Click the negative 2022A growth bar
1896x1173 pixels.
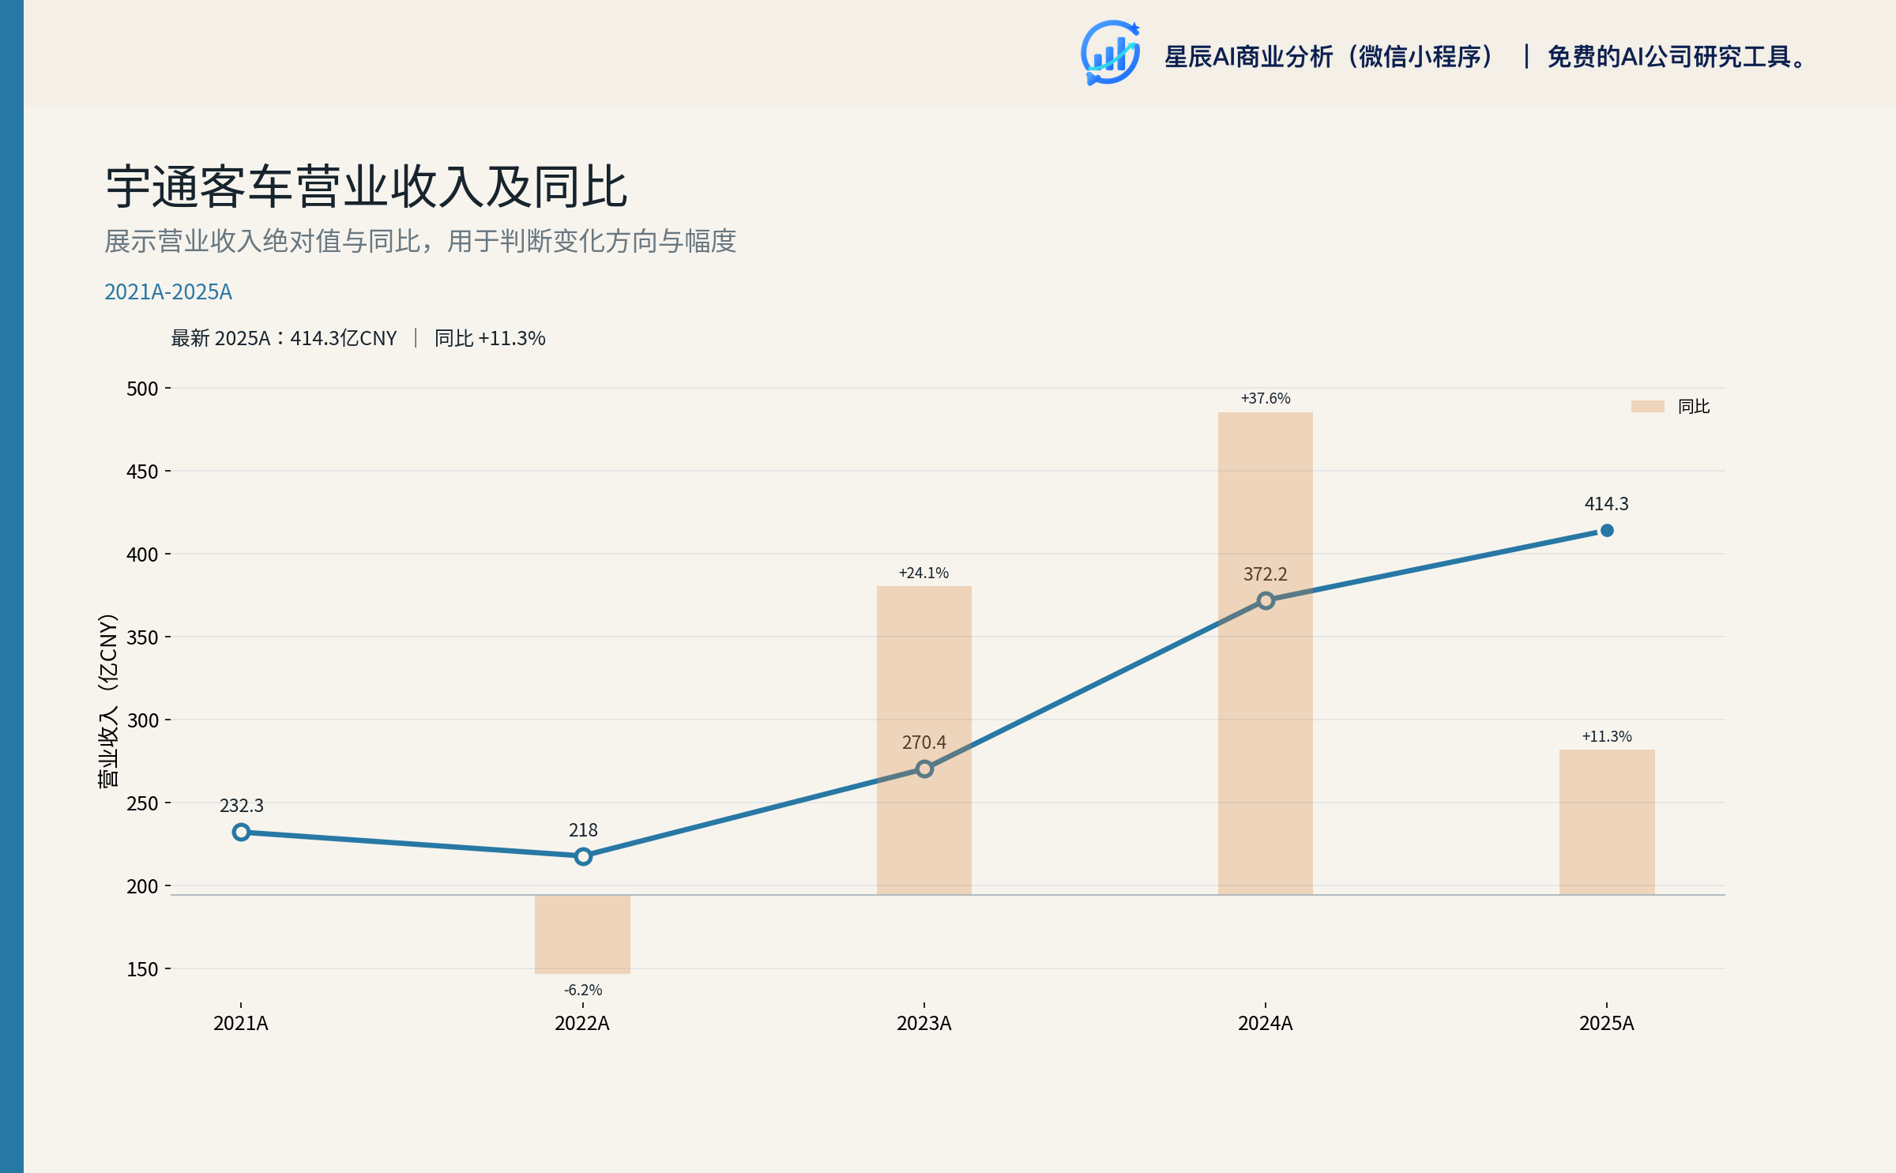[583, 934]
